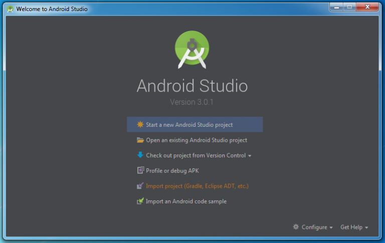Image resolution: width=385 pixels, height=243 pixels.
Task: Maximize the Welcome to Android Studio window
Action: pyautogui.click(x=349, y=7)
